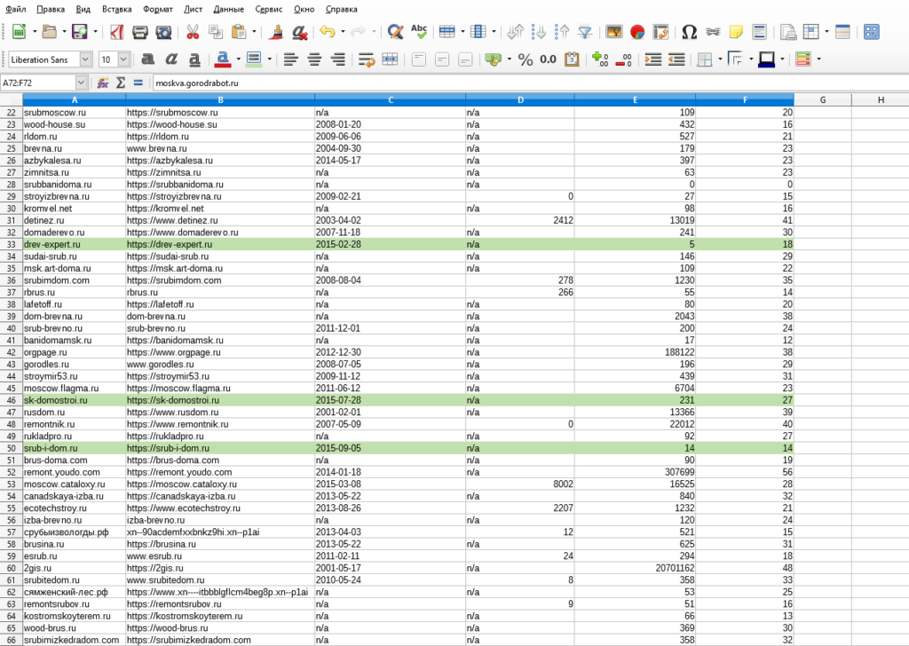Click the Sum sigma icon

click(x=120, y=83)
